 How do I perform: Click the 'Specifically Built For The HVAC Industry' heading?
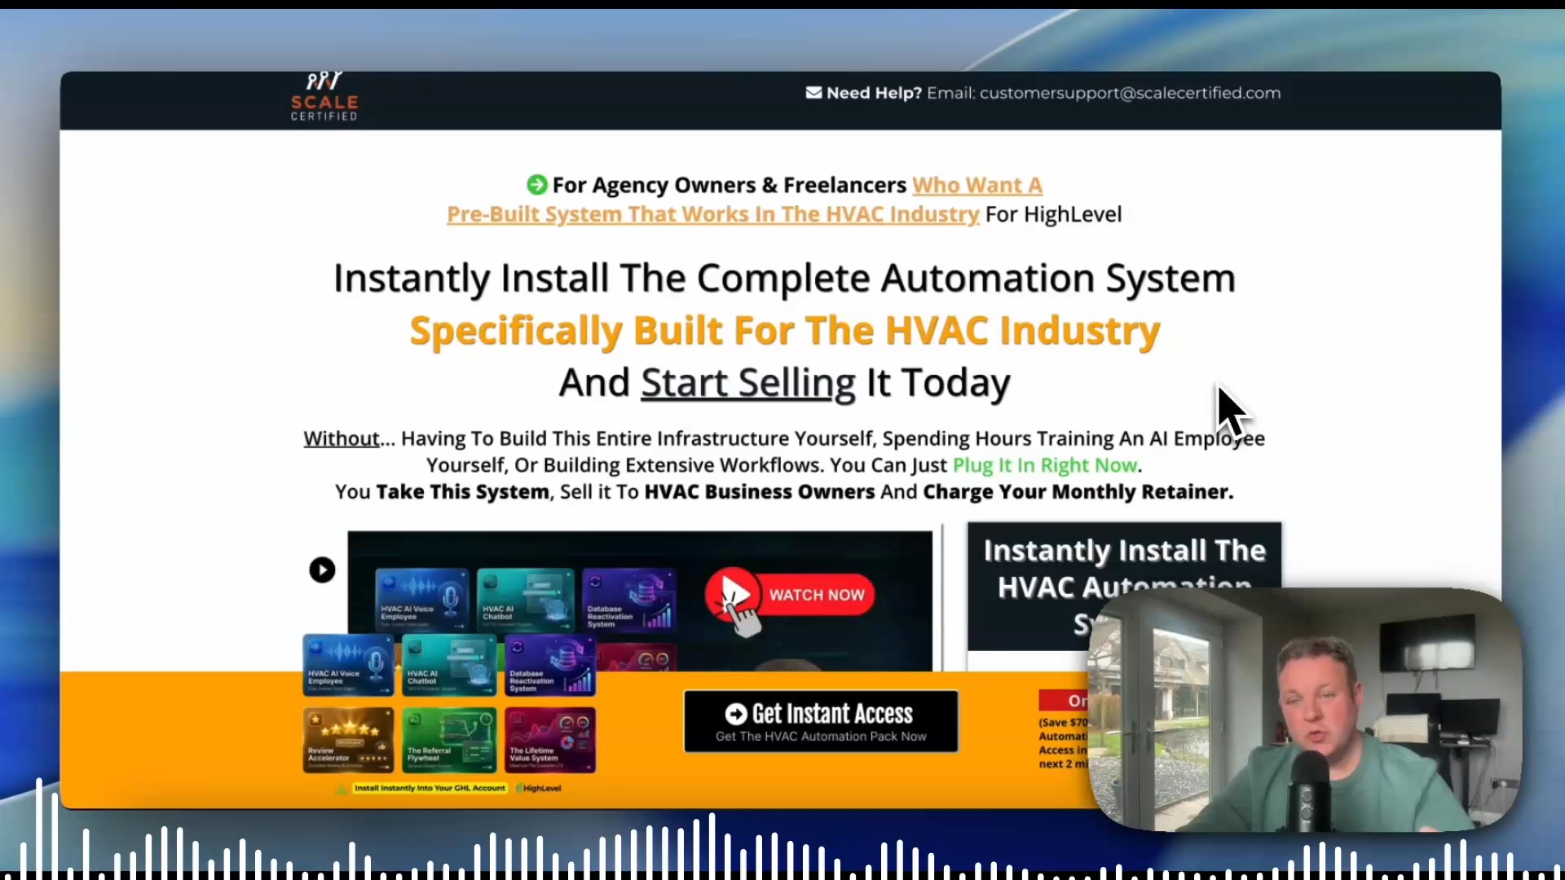[784, 331]
